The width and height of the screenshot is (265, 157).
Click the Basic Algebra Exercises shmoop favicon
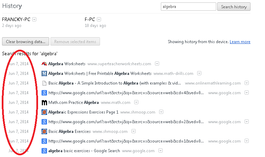44,131
